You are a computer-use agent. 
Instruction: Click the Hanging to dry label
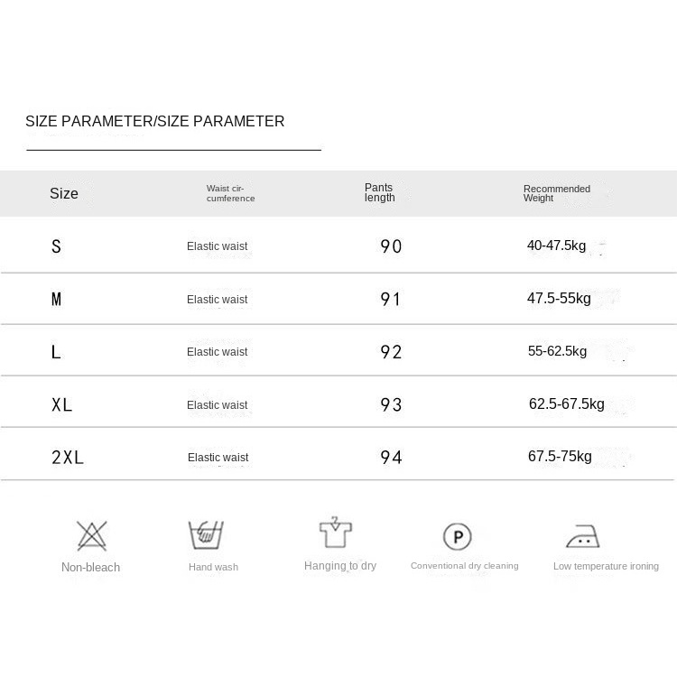point(340,566)
